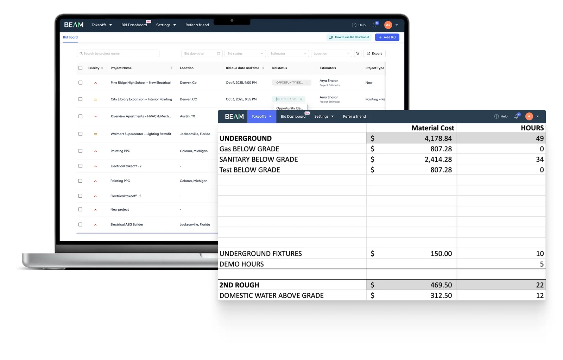The width and height of the screenshot is (563, 360).
Task: Click the Export icon button
Action: tap(369, 53)
